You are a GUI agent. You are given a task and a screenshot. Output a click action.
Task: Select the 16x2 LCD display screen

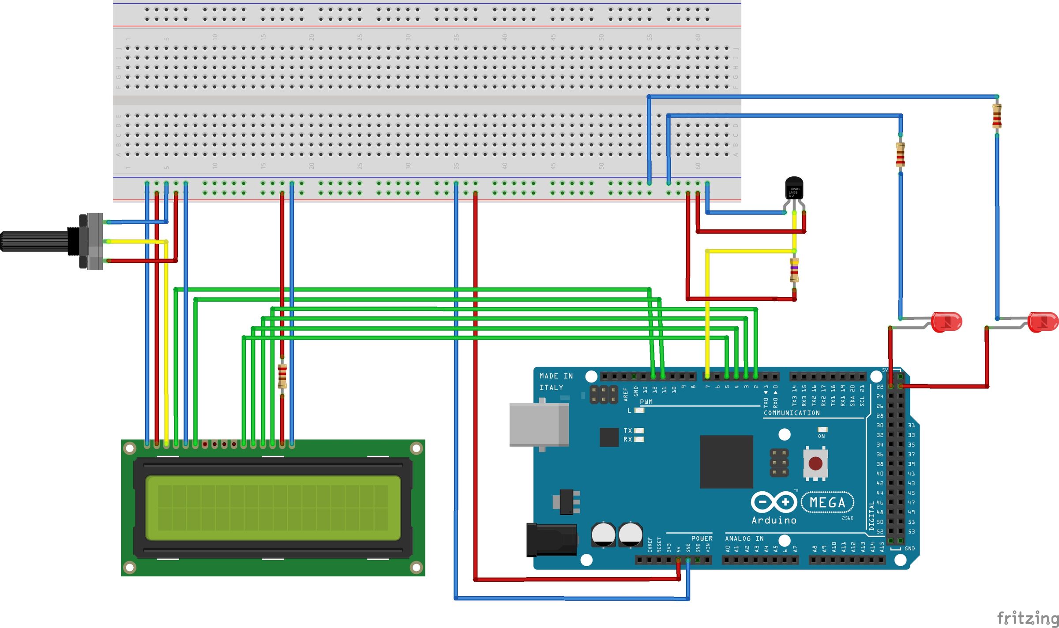[x=273, y=508]
